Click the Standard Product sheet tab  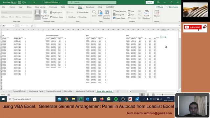[x=53, y=91]
